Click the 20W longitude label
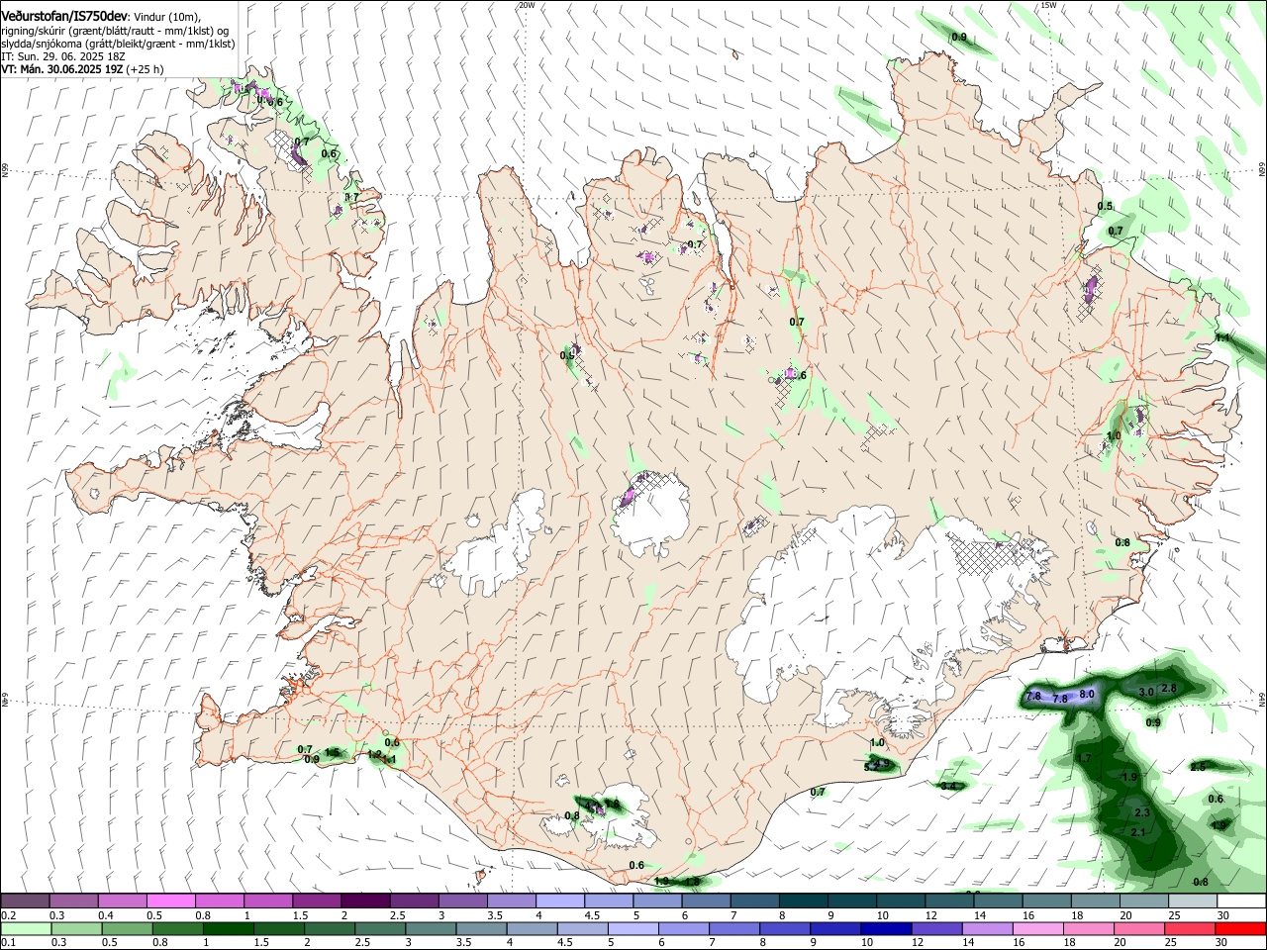This screenshot has width=1267, height=950. tap(527, 5)
